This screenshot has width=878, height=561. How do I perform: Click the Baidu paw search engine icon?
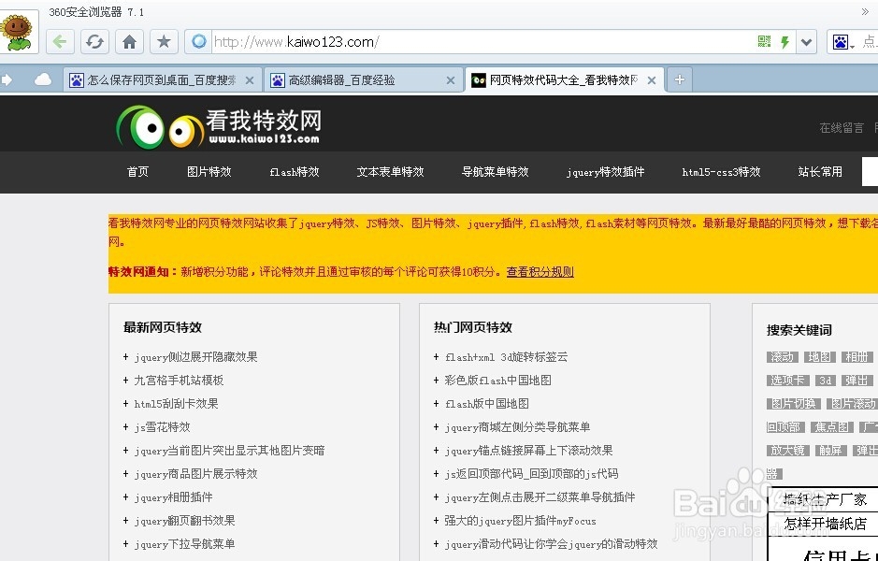[840, 41]
